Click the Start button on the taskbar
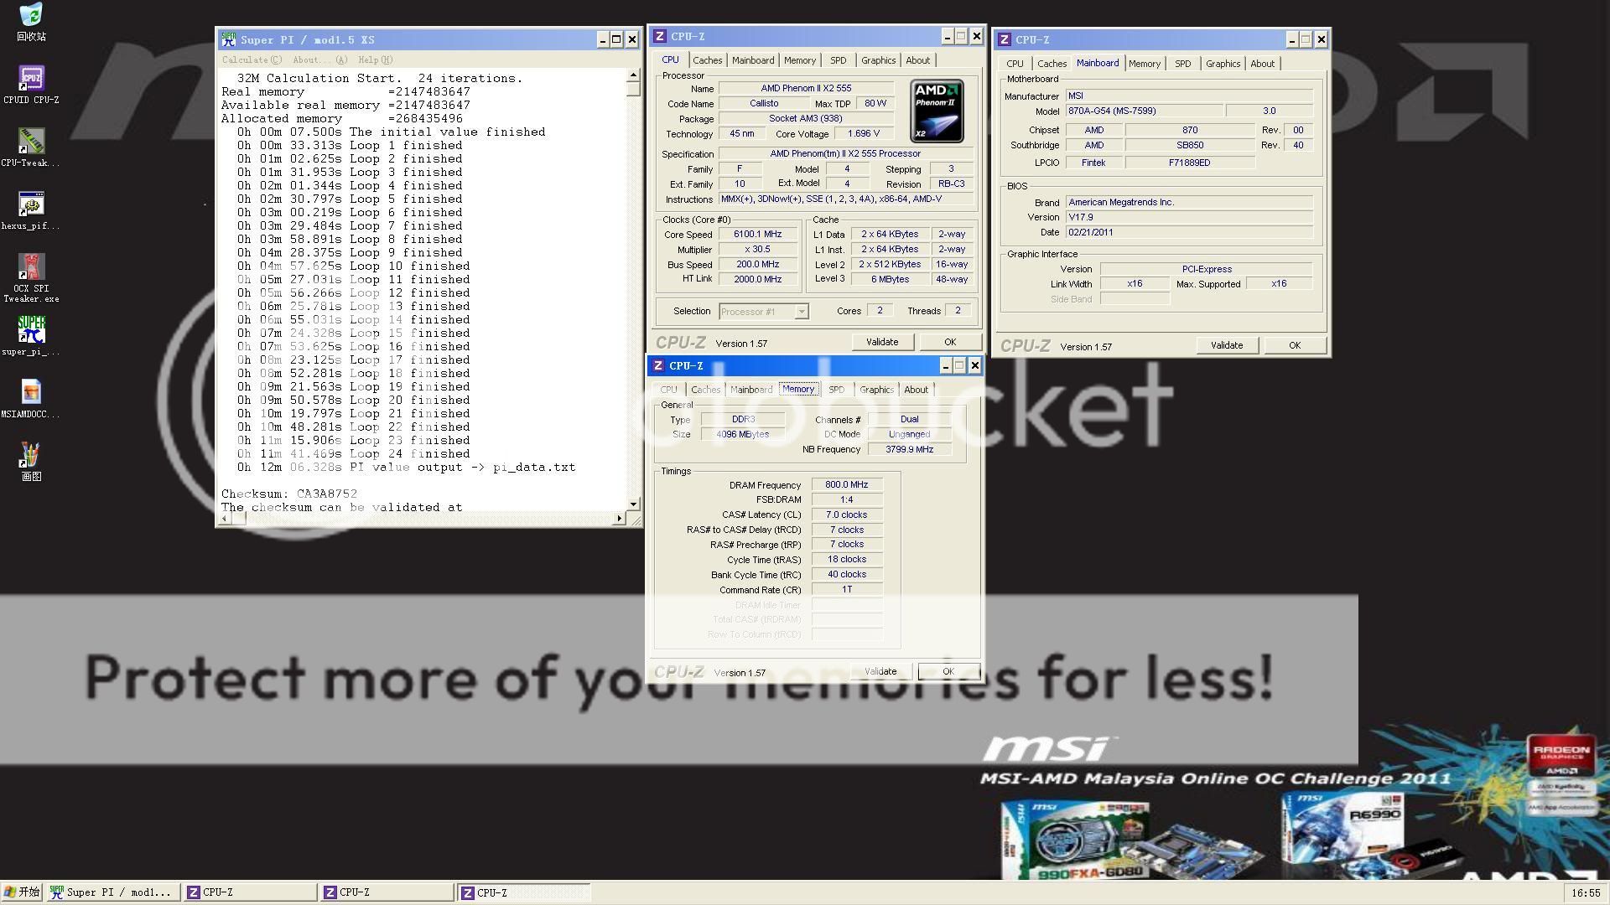 (x=22, y=892)
